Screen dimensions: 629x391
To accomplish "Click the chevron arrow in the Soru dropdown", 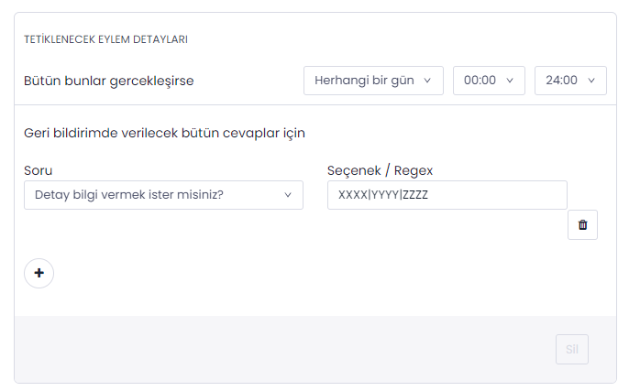I will [288, 195].
